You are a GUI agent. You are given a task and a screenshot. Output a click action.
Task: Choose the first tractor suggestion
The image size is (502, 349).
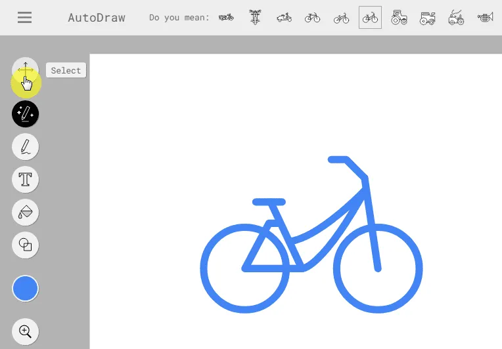[x=399, y=17]
